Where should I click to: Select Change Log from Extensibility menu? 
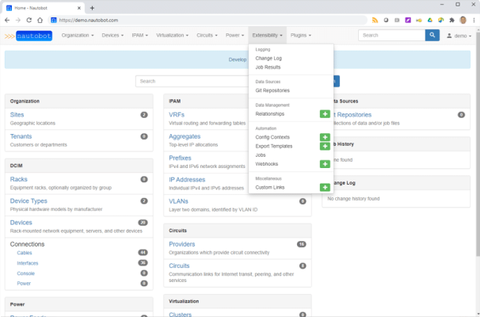[269, 58]
